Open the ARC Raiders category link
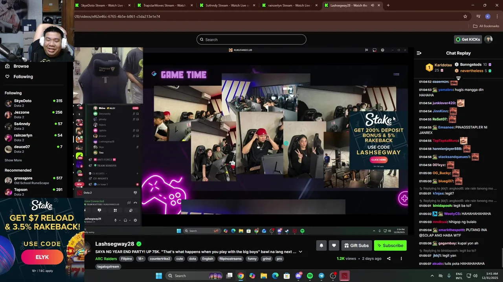The image size is (503, 282). pyautogui.click(x=106, y=259)
